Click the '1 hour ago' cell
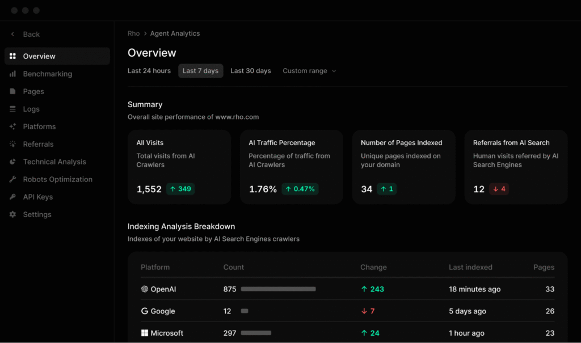 coord(466,333)
